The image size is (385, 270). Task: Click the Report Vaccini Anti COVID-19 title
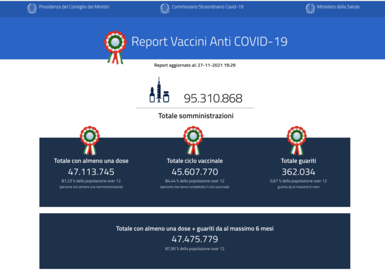(x=209, y=42)
